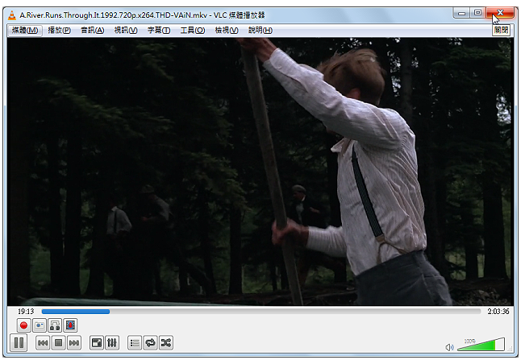The height and width of the screenshot is (364, 525).
Task: Click the elapsed time 19:13 label
Action: point(26,312)
